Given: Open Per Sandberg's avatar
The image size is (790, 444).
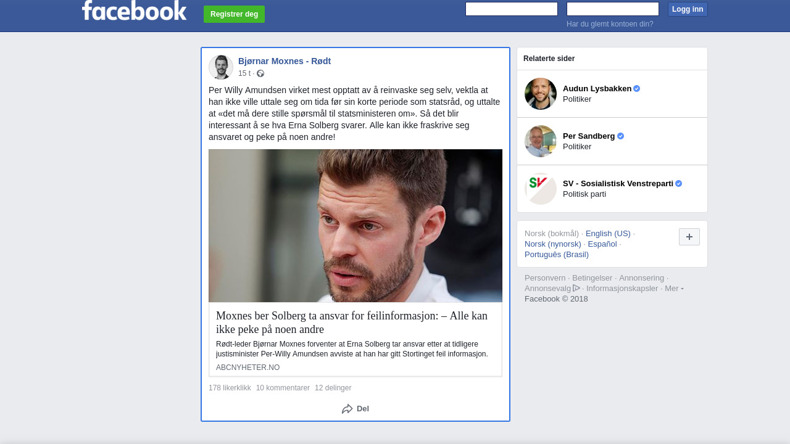Looking at the screenshot, I should click(541, 141).
